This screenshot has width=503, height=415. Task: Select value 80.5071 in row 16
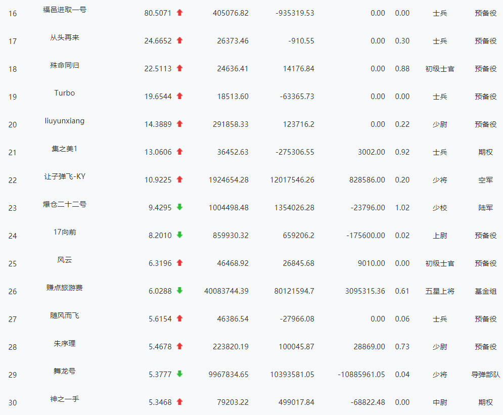(158, 13)
